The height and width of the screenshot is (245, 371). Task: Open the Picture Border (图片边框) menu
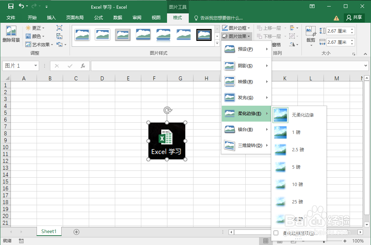pos(236,28)
